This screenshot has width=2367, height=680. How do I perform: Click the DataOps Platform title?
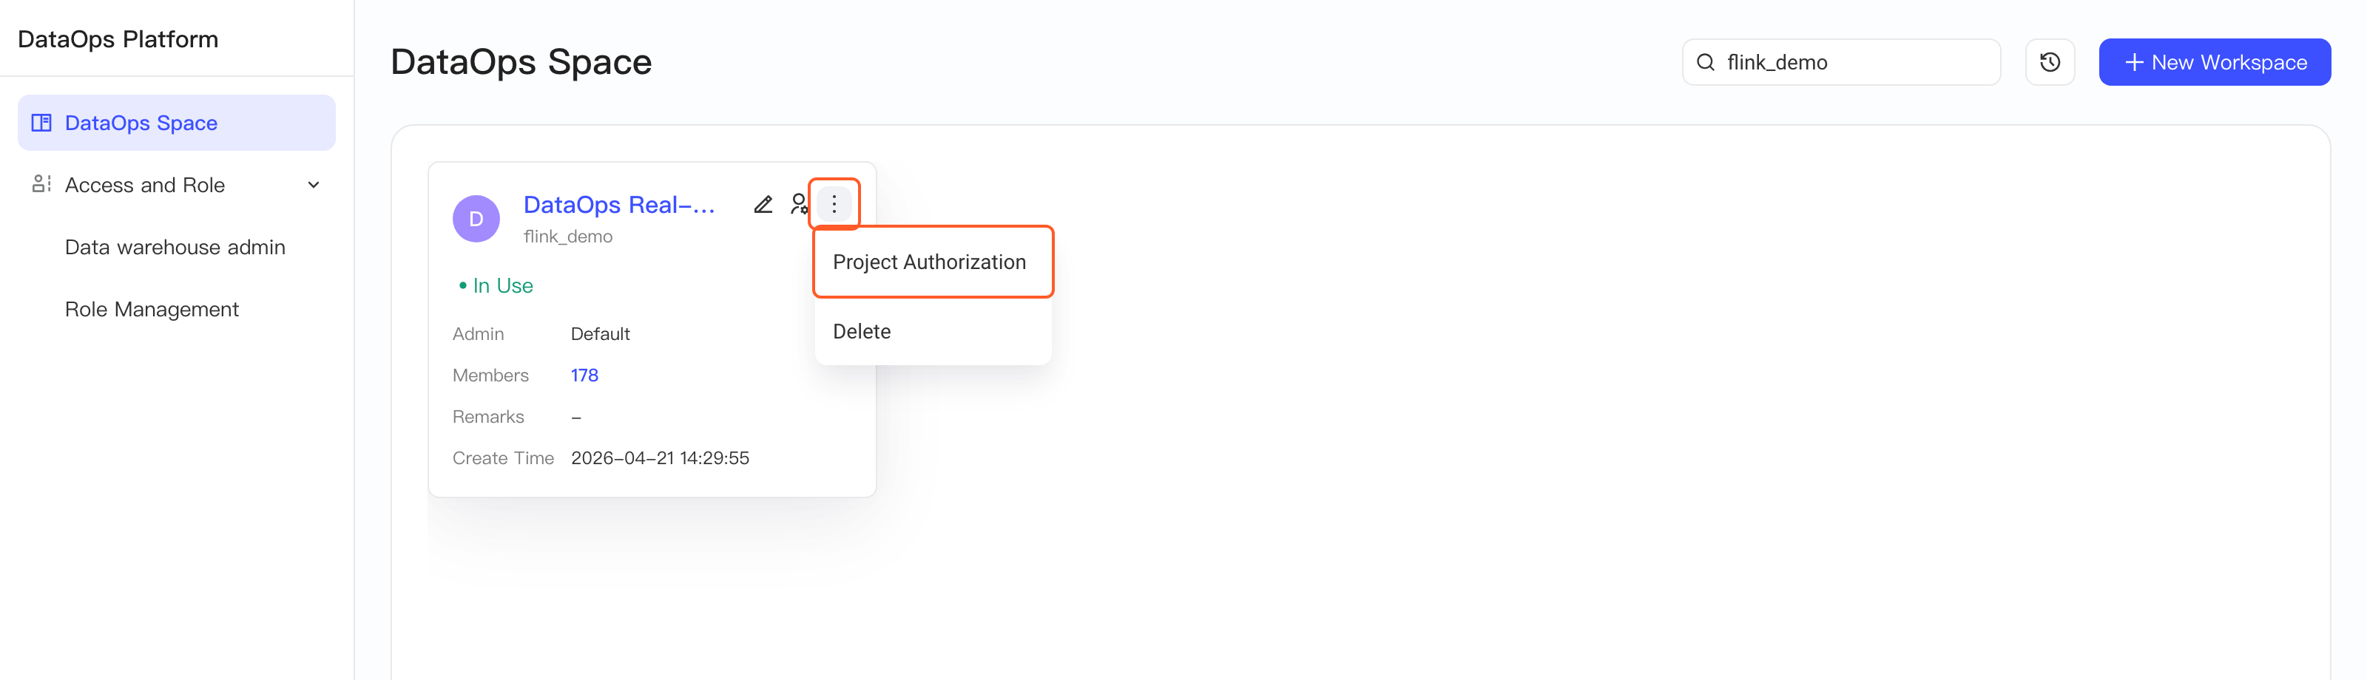[118, 39]
